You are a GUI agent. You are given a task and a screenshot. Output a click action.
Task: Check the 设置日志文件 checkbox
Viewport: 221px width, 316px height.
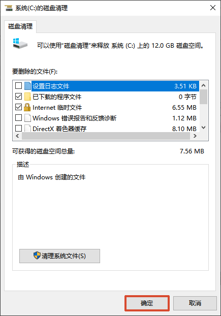click(18, 86)
